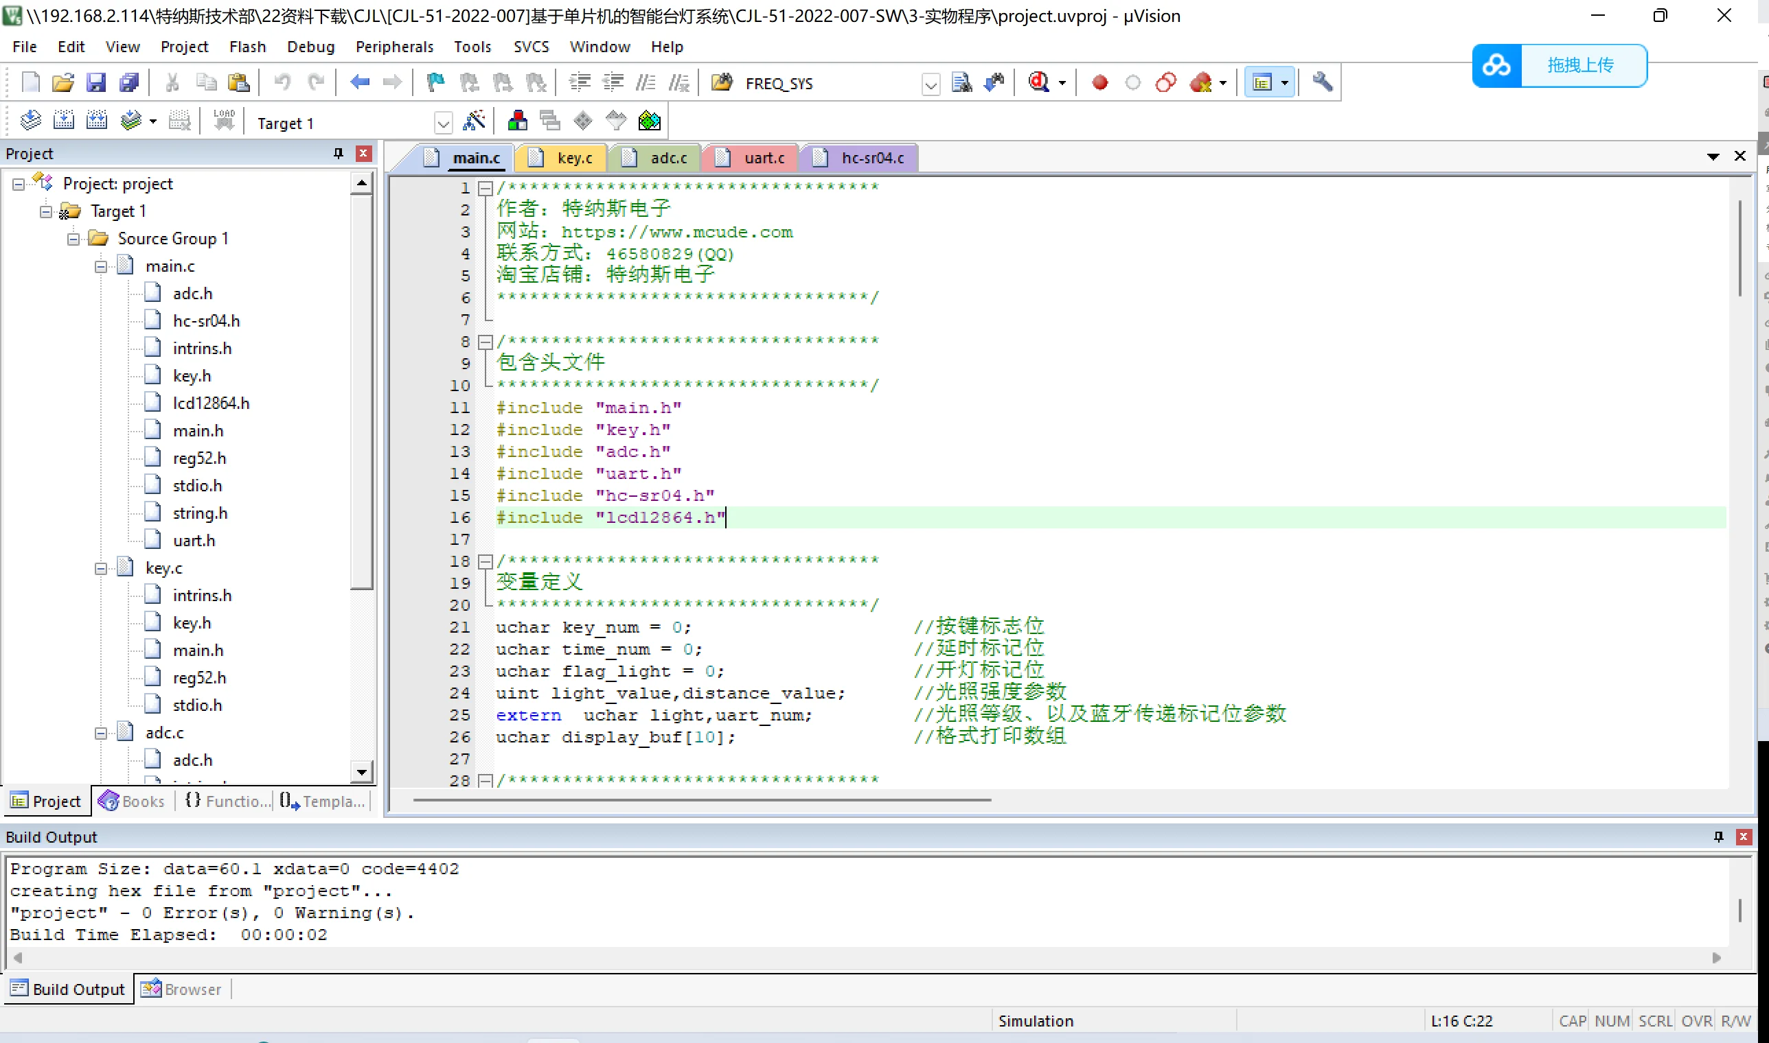Open the Target 1 dropdown
The height and width of the screenshot is (1043, 1769).
click(x=443, y=124)
